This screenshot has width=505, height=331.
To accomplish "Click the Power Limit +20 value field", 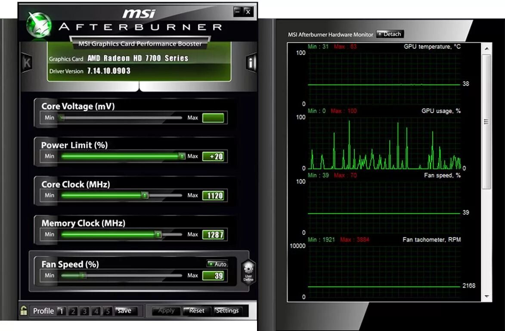I will pyautogui.click(x=213, y=156).
